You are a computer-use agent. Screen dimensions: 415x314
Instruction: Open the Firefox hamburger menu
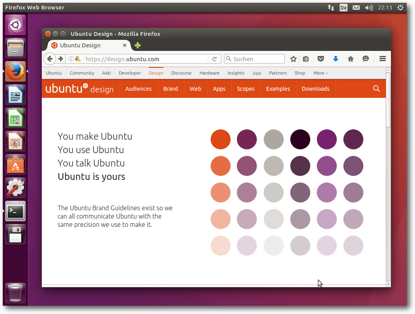tap(382, 59)
